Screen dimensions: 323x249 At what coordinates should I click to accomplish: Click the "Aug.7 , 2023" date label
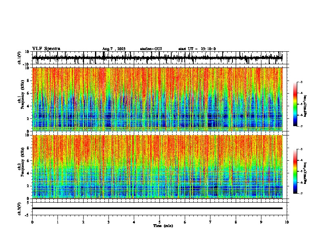(x=114, y=49)
